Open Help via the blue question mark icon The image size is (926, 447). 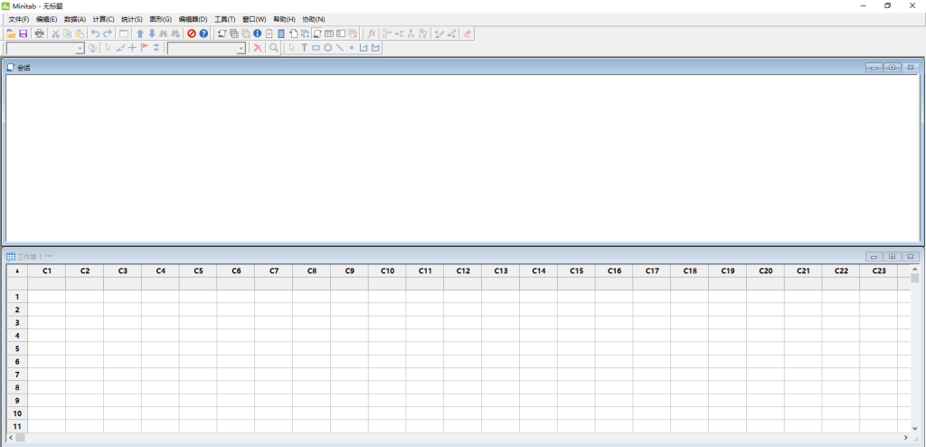[203, 33]
